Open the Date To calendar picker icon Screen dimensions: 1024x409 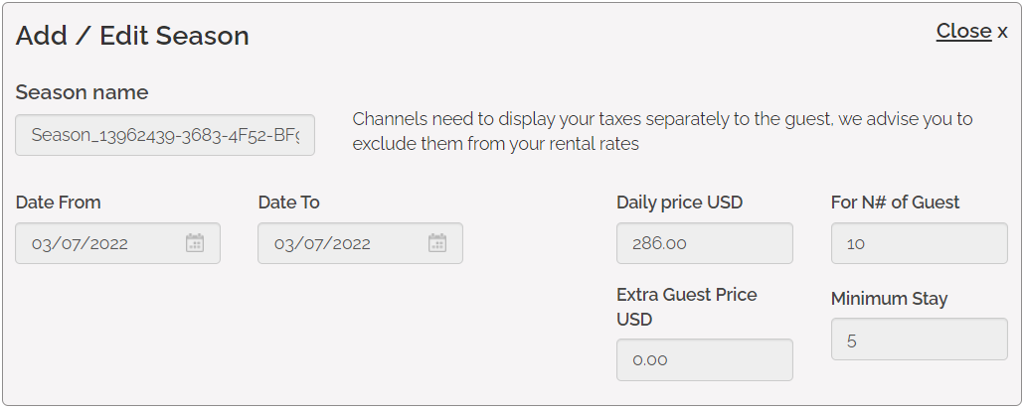coord(437,243)
